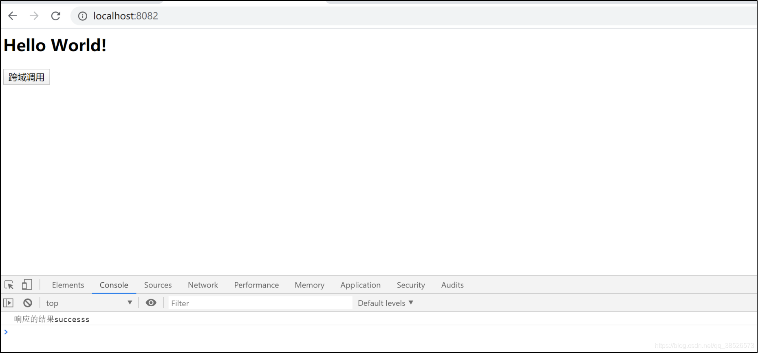758x353 pixels.
Task: Click the console log 响应的结果successs
Action: (52, 319)
